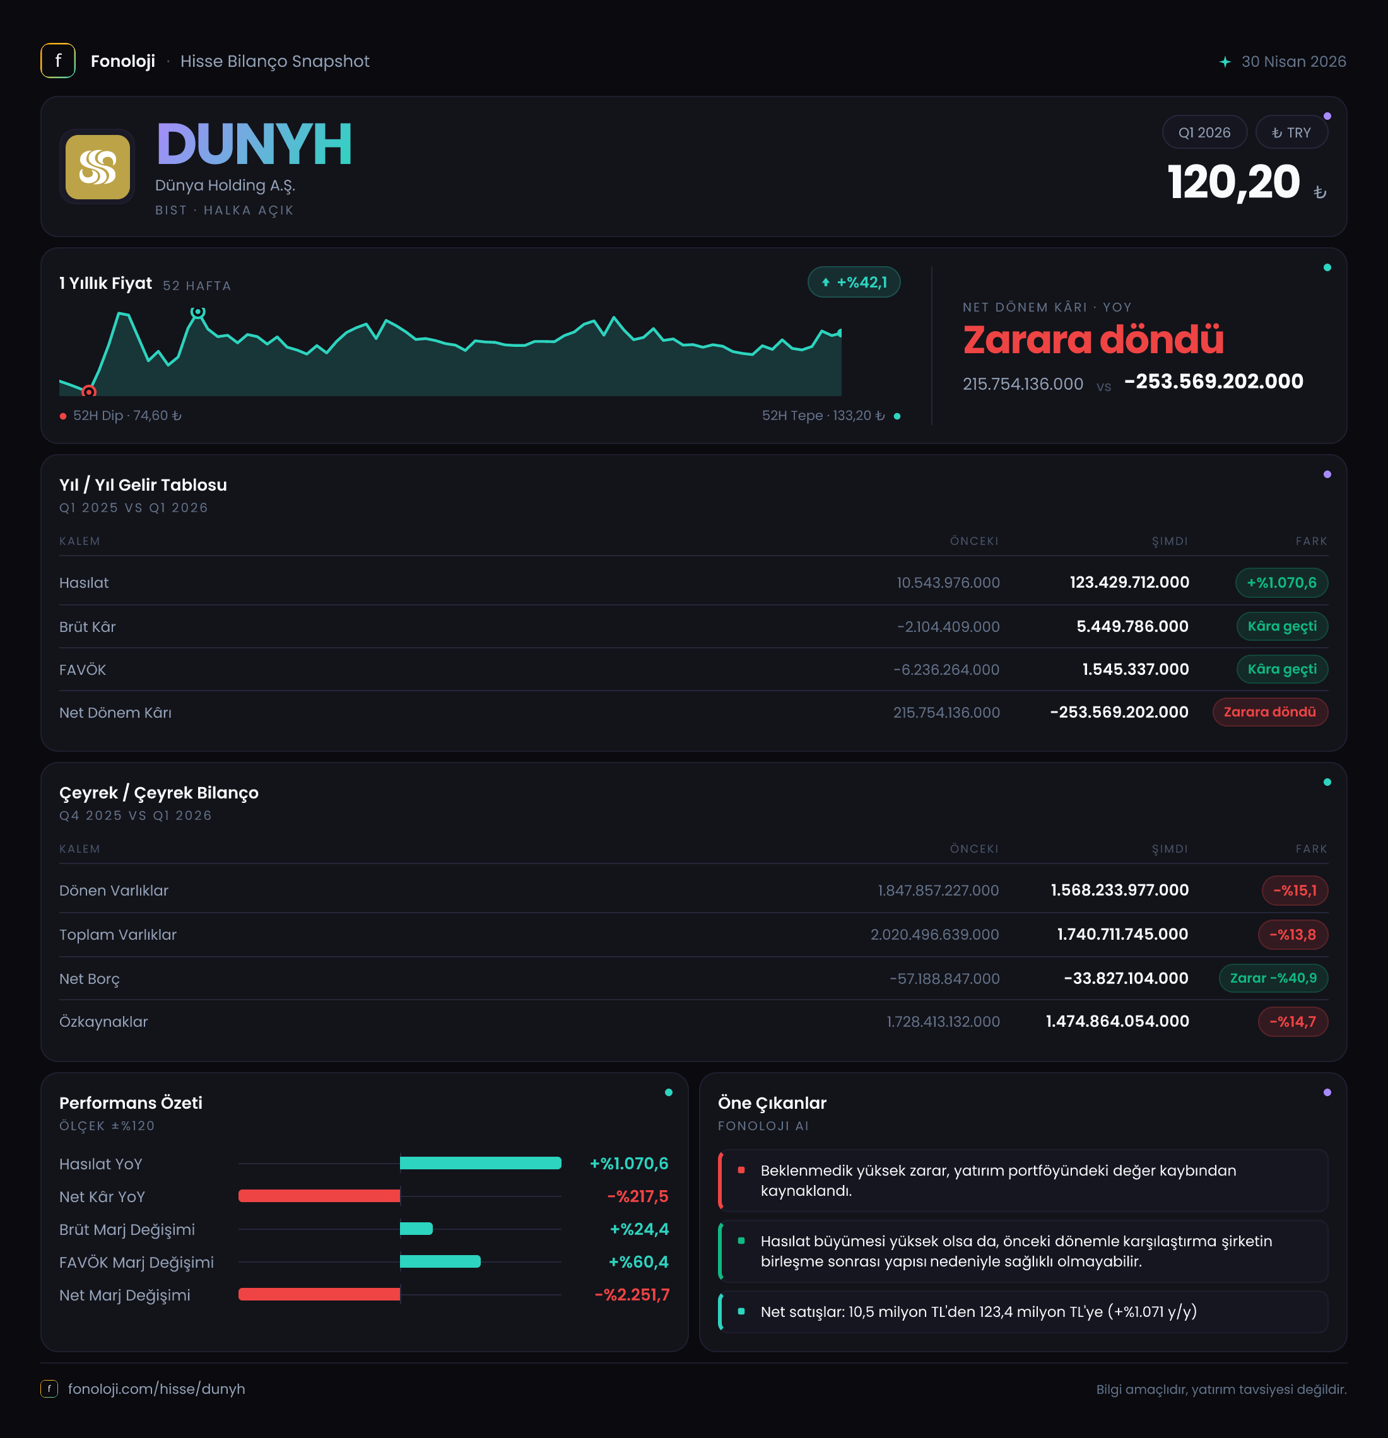Click the FAVÖK "Kâra geçti" badge
The height and width of the screenshot is (1438, 1388).
coord(1282,669)
